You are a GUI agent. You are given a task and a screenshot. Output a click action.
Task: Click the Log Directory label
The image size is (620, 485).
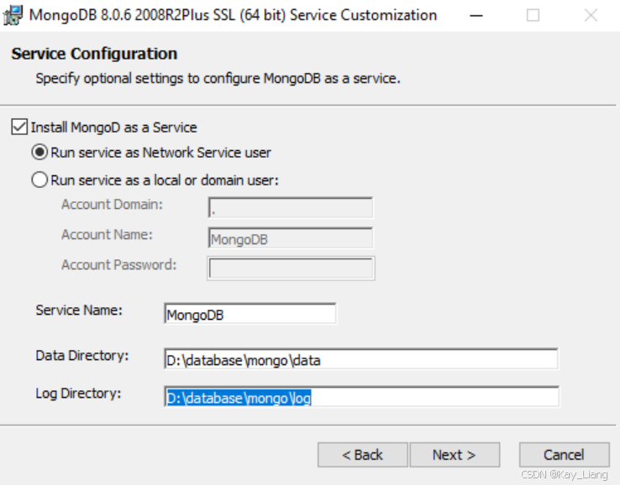pyautogui.click(x=78, y=394)
